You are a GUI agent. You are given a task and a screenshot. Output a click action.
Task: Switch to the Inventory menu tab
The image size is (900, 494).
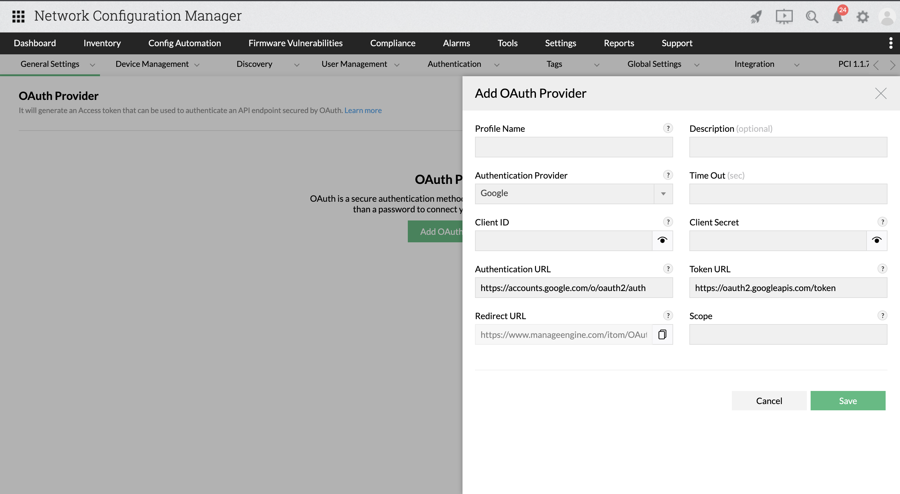click(x=102, y=43)
